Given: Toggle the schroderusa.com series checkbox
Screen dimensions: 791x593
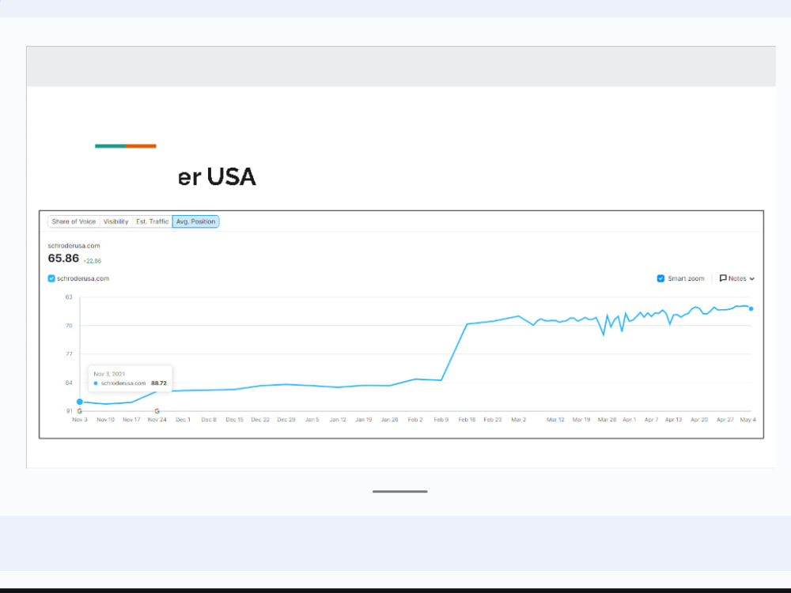Looking at the screenshot, I should [51, 278].
